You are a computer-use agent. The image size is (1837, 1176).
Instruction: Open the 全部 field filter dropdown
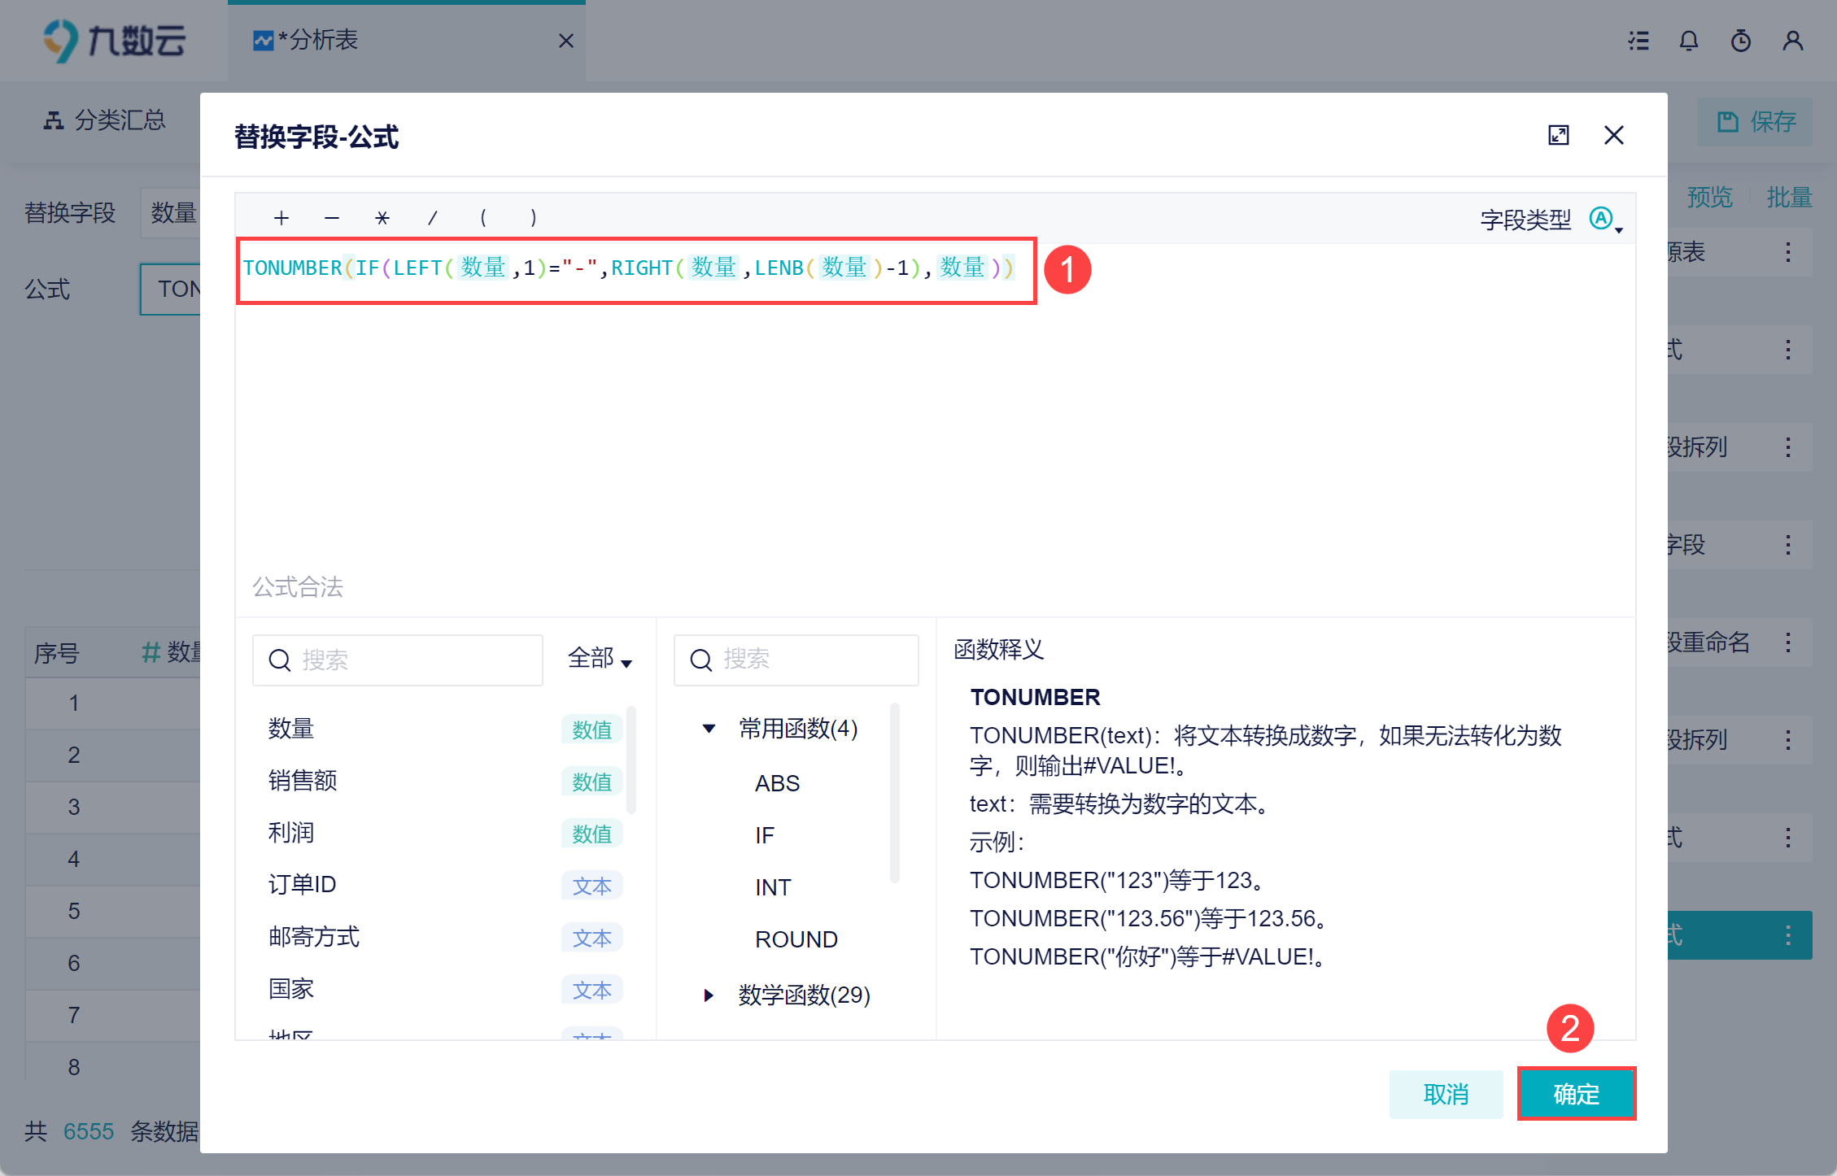(600, 658)
